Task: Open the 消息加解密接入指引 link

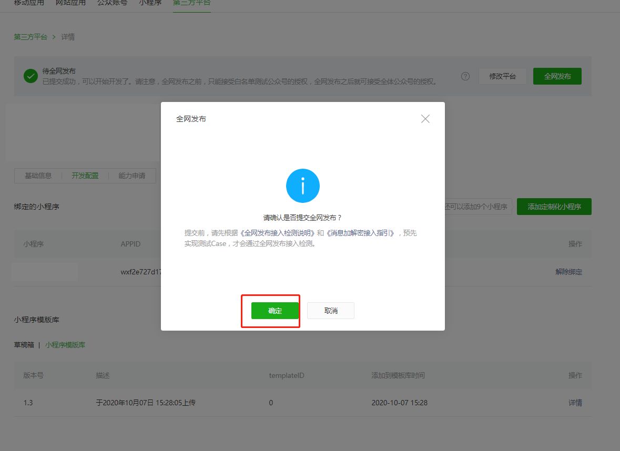Action: (360, 233)
